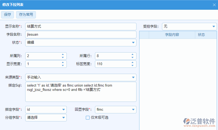218x130 pixels.
Task: Click the 保存 button
Action: click(8, 15)
